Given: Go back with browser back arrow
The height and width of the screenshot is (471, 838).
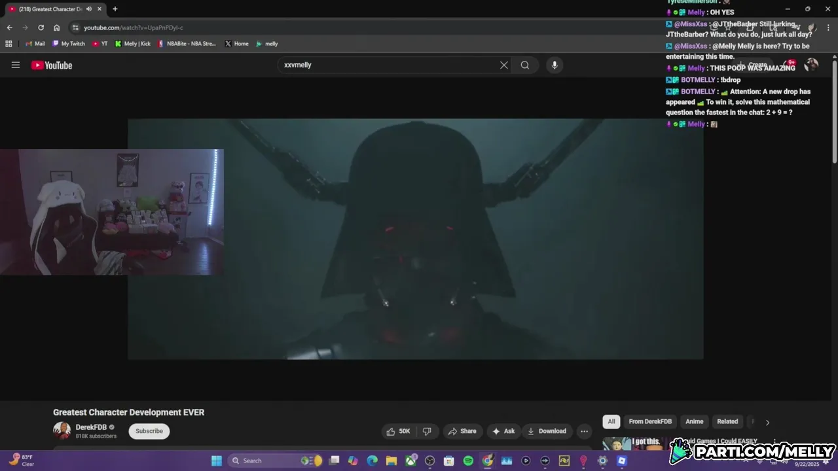Looking at the screenshot, I should tap(9, 27).
